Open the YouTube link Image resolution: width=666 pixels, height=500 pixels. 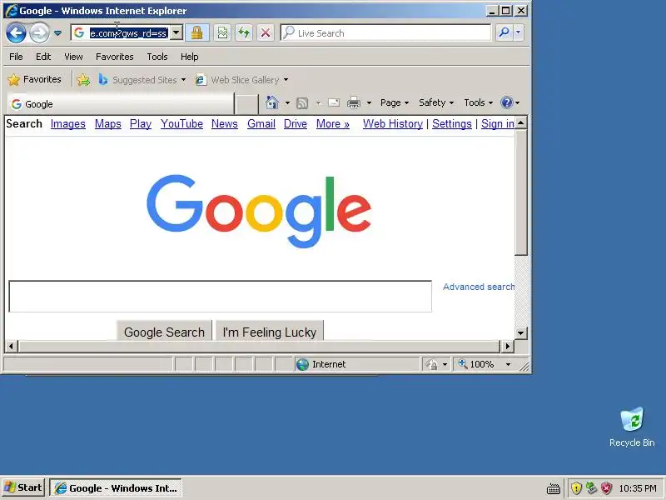(x=181, y=123)
